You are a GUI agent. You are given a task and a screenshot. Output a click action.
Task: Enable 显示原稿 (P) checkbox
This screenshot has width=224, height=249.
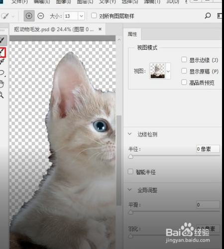[184, 71]
